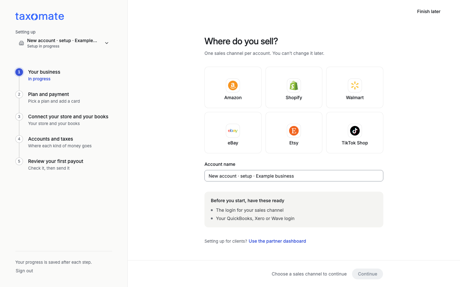Open the New account setup dropdown
The height and width of the screenshot is (287, 460).
click(64, 43)
